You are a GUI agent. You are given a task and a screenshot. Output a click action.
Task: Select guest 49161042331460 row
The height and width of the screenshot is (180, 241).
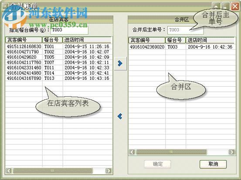click(58, 68)
